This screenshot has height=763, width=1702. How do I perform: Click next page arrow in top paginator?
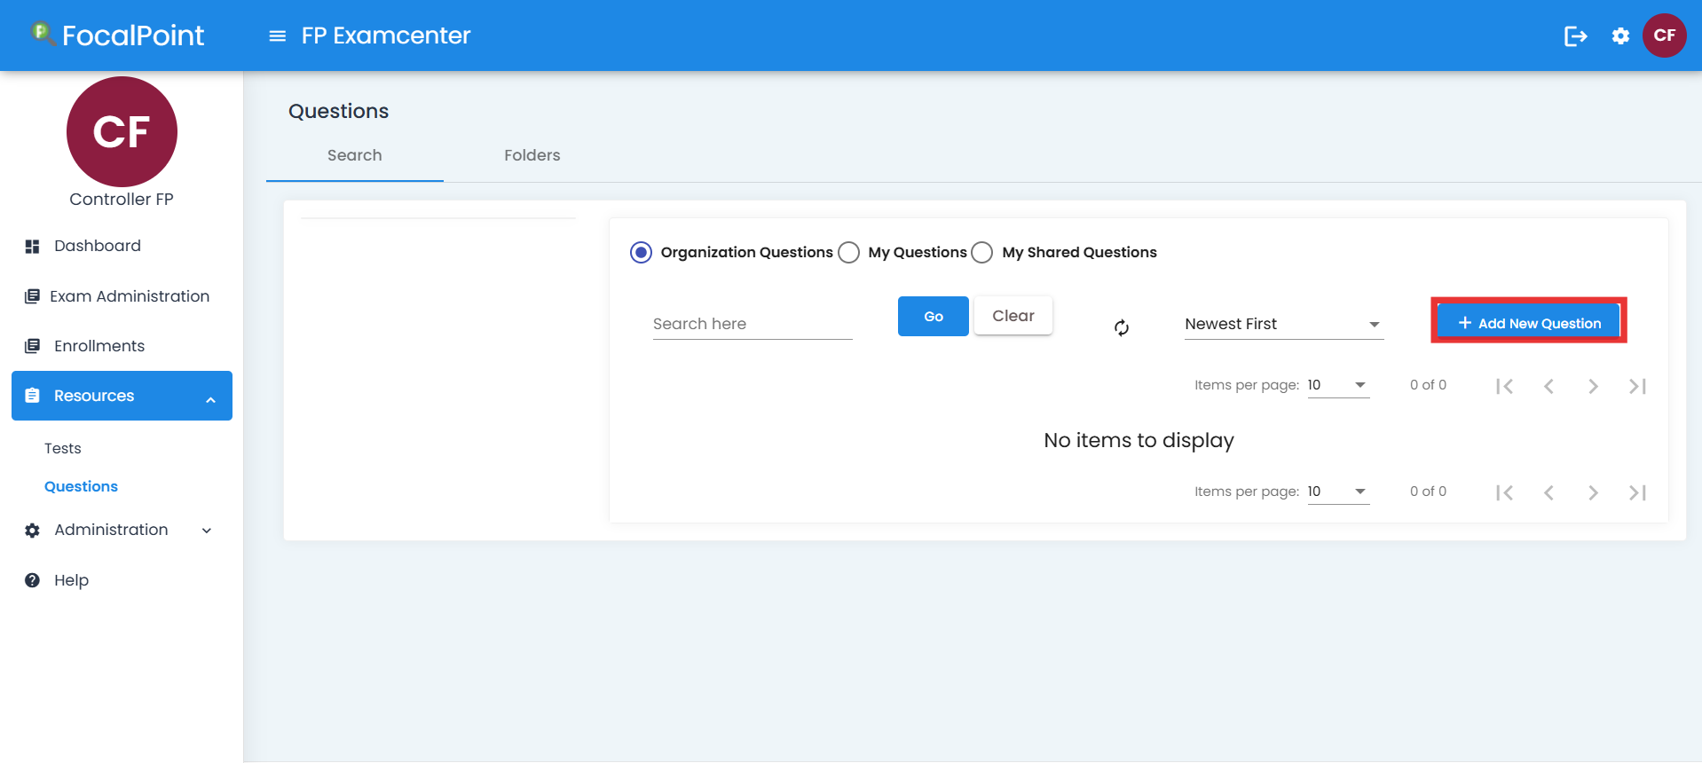[x=1593, y=386]
